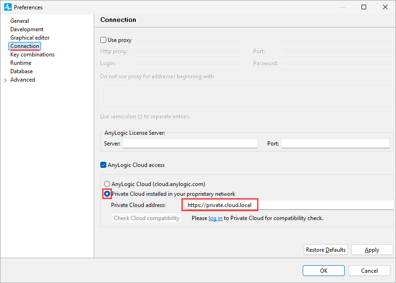Maximize the Preferences window
Image resolution: width=396 pixels, height=283 pixels.
pyautogui.click(x=364, y=7)
